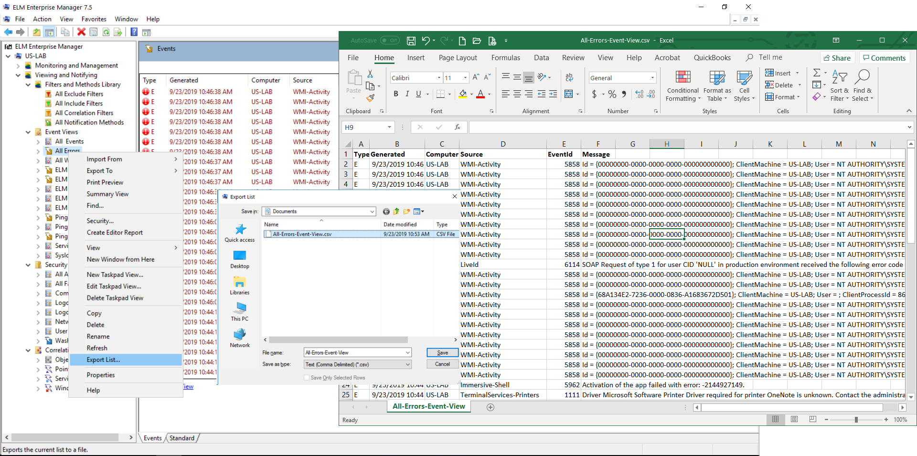Check the Save Only Selected Rows checkbox

(307, 378)
